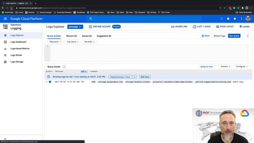Click the Project scope chip
Viewport: 254px width, 143px height.
(116, 27)
